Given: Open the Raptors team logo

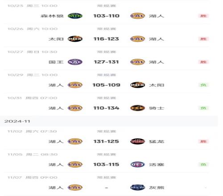Looking at the screenshot, I should pyautogui.click(x=137, y=141).
